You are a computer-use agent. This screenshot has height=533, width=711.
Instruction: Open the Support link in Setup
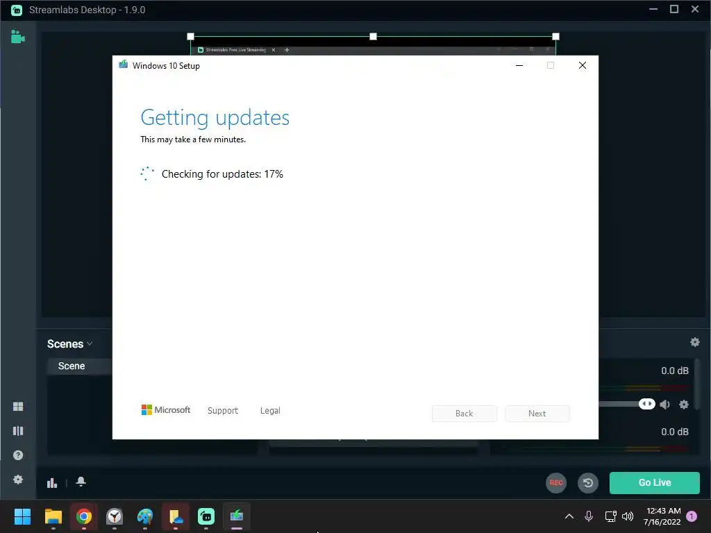click(x=223, y=411)
